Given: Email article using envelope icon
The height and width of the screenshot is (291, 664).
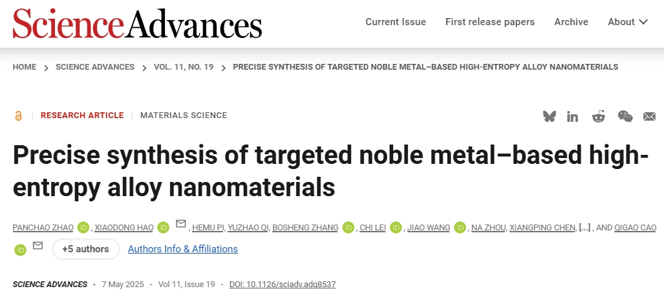Looking at the screenshot, I should [649, 117].
